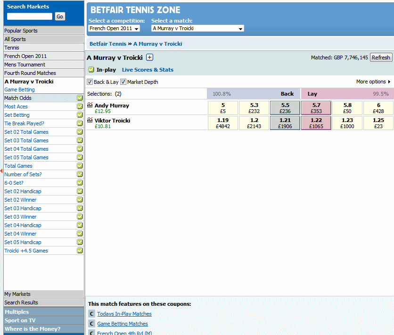Toggle the Market Depth checkbox
The width and height of the screenshot is (394, 335).
[123, 82]
